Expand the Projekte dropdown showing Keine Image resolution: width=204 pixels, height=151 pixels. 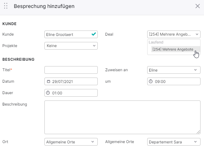[x=71, y=46]
